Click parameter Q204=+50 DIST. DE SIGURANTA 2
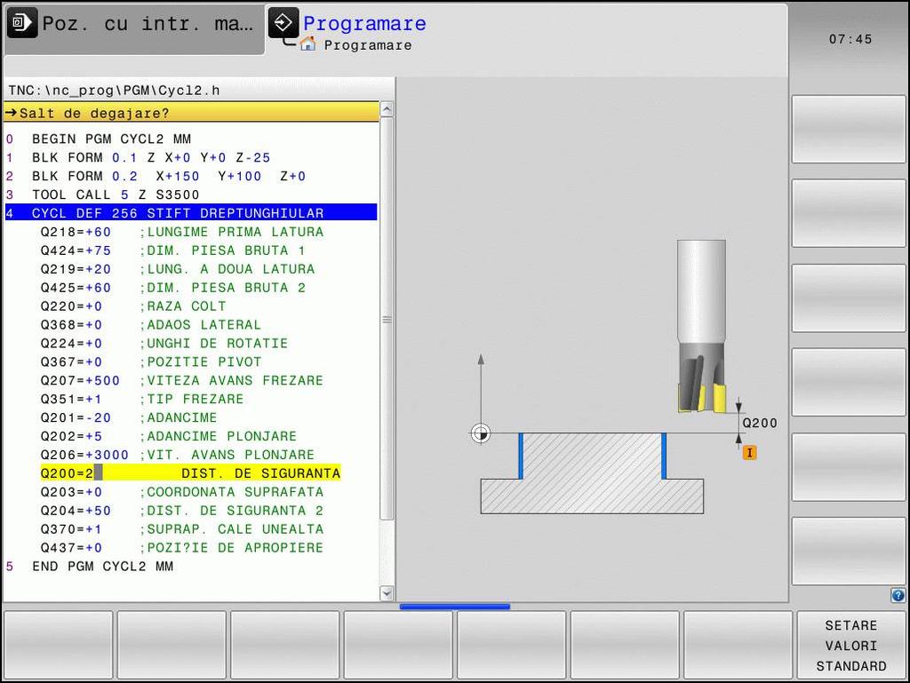 click(181, 511)
